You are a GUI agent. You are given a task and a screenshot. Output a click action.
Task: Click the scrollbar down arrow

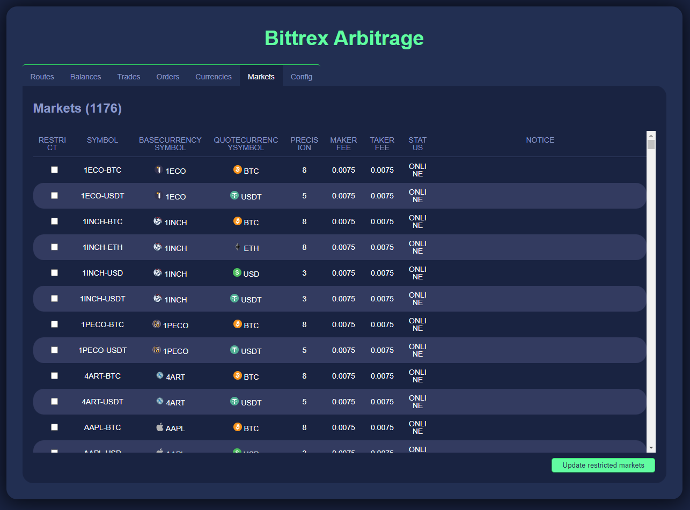pos(651,448)
